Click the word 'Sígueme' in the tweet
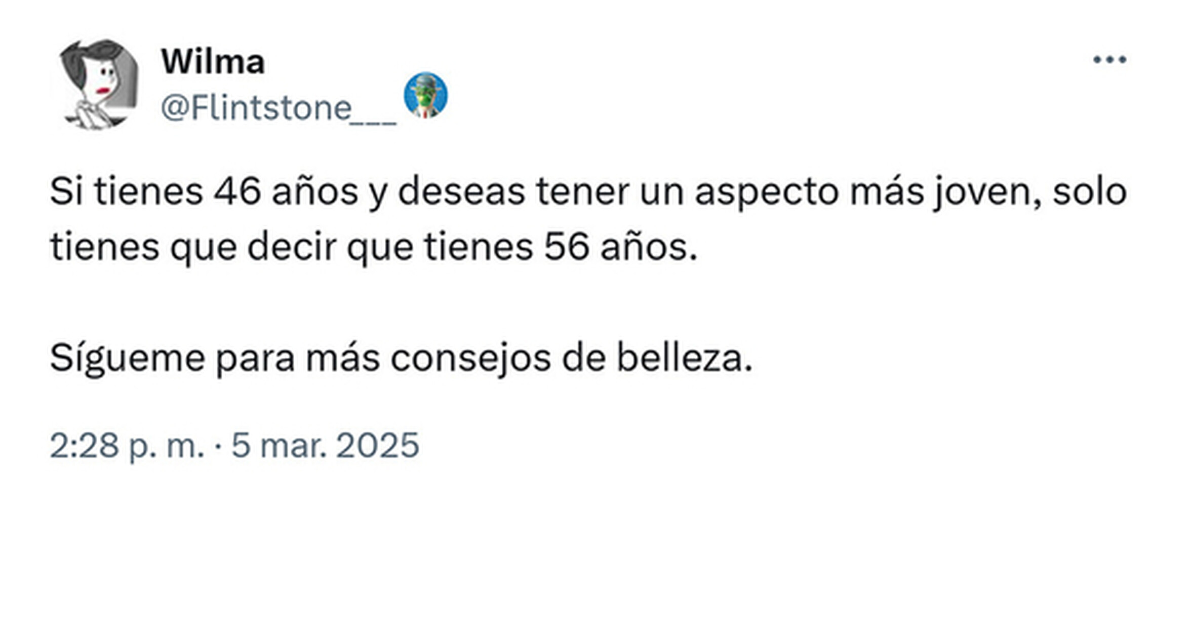Image resolution: width=1190 pixels, height=623 pixels. pos(128,358)
